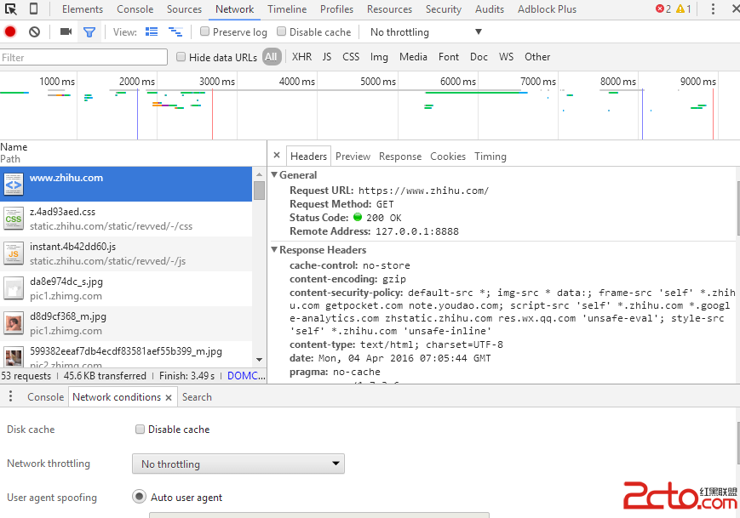Click the request list scrollbar up arrow
Image resolution: width=740 pixels, height=518 pixels.
[259, 174]
